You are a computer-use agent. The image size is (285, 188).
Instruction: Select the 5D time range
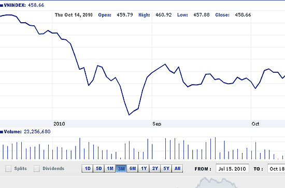[98, 168]
